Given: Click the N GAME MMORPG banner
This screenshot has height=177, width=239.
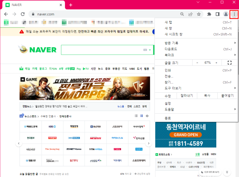Looking at the screenshot, I should 85,88.
